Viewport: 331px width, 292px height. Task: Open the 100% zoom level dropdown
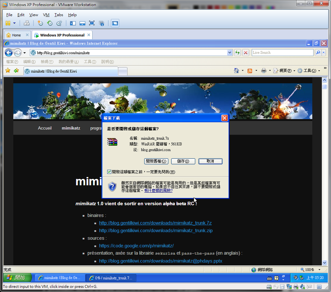319,270
